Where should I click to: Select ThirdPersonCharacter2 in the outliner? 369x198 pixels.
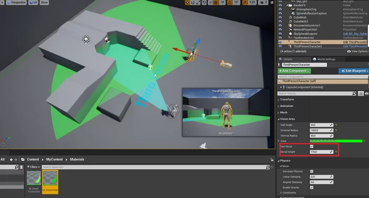(x=307, y=46)
